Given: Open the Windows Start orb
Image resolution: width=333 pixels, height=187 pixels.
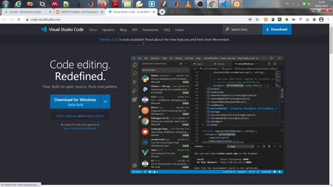Looking at the screenshot, I should (6, 4).
